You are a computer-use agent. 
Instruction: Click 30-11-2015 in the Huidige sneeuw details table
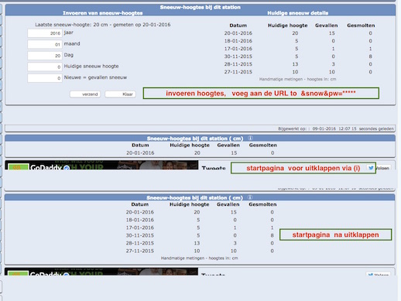point(238,56)
